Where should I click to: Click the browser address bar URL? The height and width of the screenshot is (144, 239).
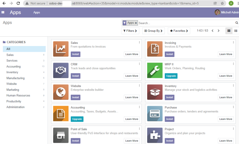[124, 3]
